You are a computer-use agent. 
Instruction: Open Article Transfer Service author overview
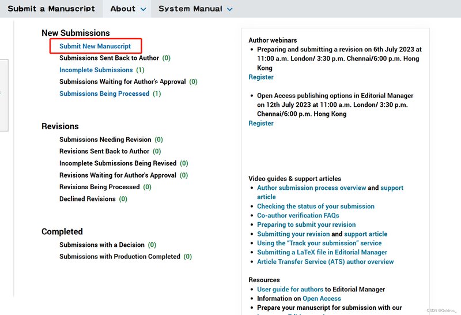(x=325, y=262)
